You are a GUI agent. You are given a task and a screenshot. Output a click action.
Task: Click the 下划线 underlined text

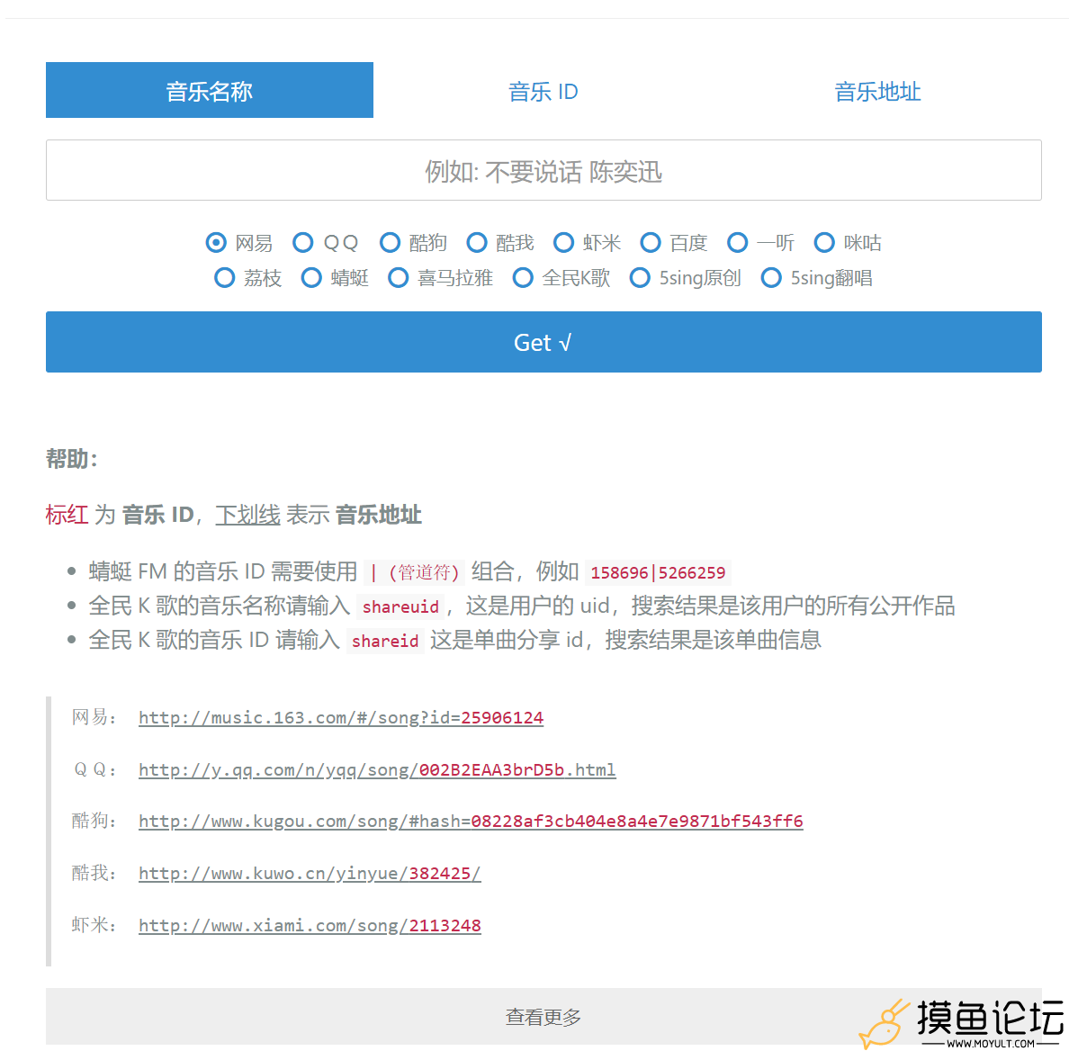(247, 515)
